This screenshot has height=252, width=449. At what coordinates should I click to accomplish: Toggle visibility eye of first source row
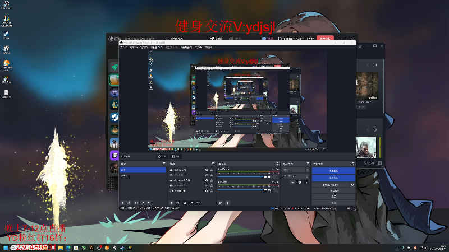pos(207,170)
